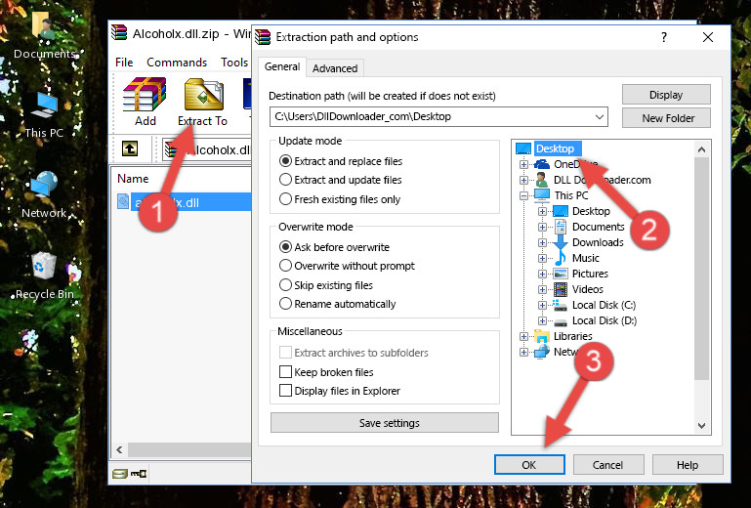Click the New Folder button
This screenshot has height=508, width=751.
point(666,118)
